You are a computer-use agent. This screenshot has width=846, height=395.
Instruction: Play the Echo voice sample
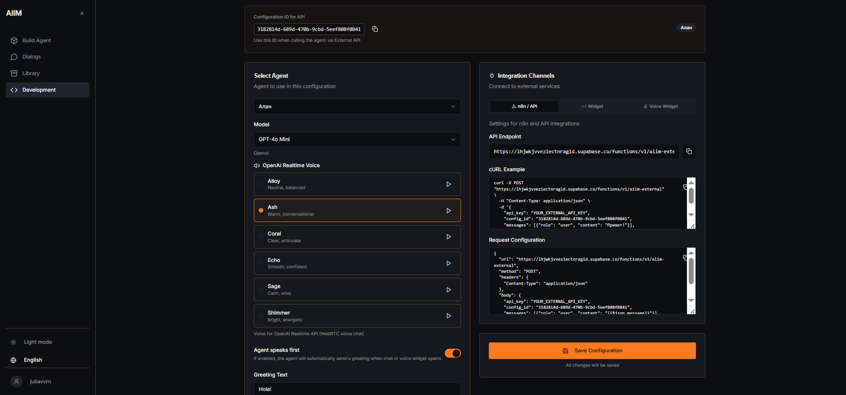point(448,263)
